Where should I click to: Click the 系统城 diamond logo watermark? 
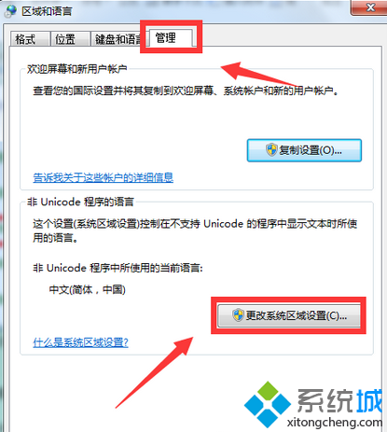268,404
